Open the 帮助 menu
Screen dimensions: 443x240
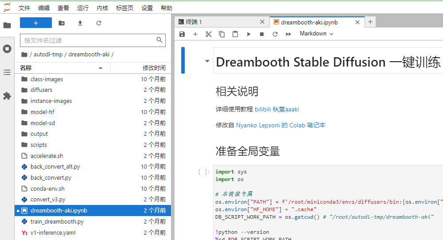[167, 8]
